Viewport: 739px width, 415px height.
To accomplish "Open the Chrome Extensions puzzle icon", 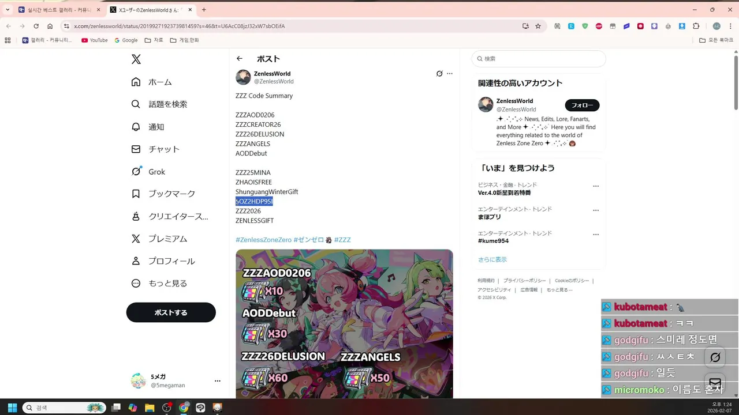I will point(696,26).
